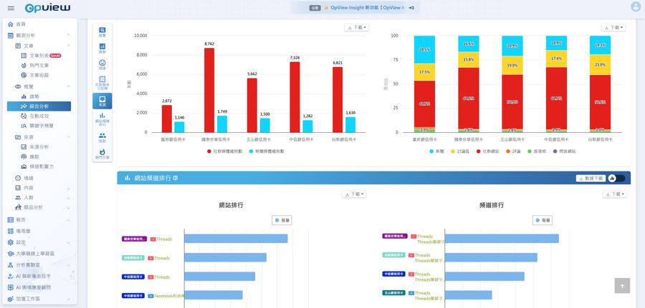645x308 pixels.
Task: Click info icon next to 網站頻道排行 title
Action: pyautogui.click(x=176, y=178)
